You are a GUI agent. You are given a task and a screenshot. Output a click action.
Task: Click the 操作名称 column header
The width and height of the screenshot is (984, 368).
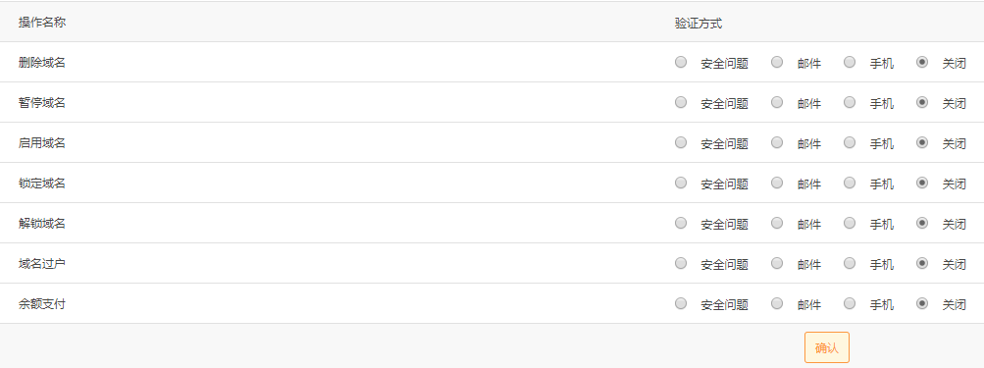pos(42,22)
